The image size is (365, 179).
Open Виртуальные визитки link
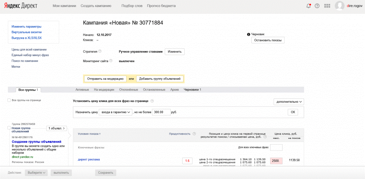click(x=26, y=32)
